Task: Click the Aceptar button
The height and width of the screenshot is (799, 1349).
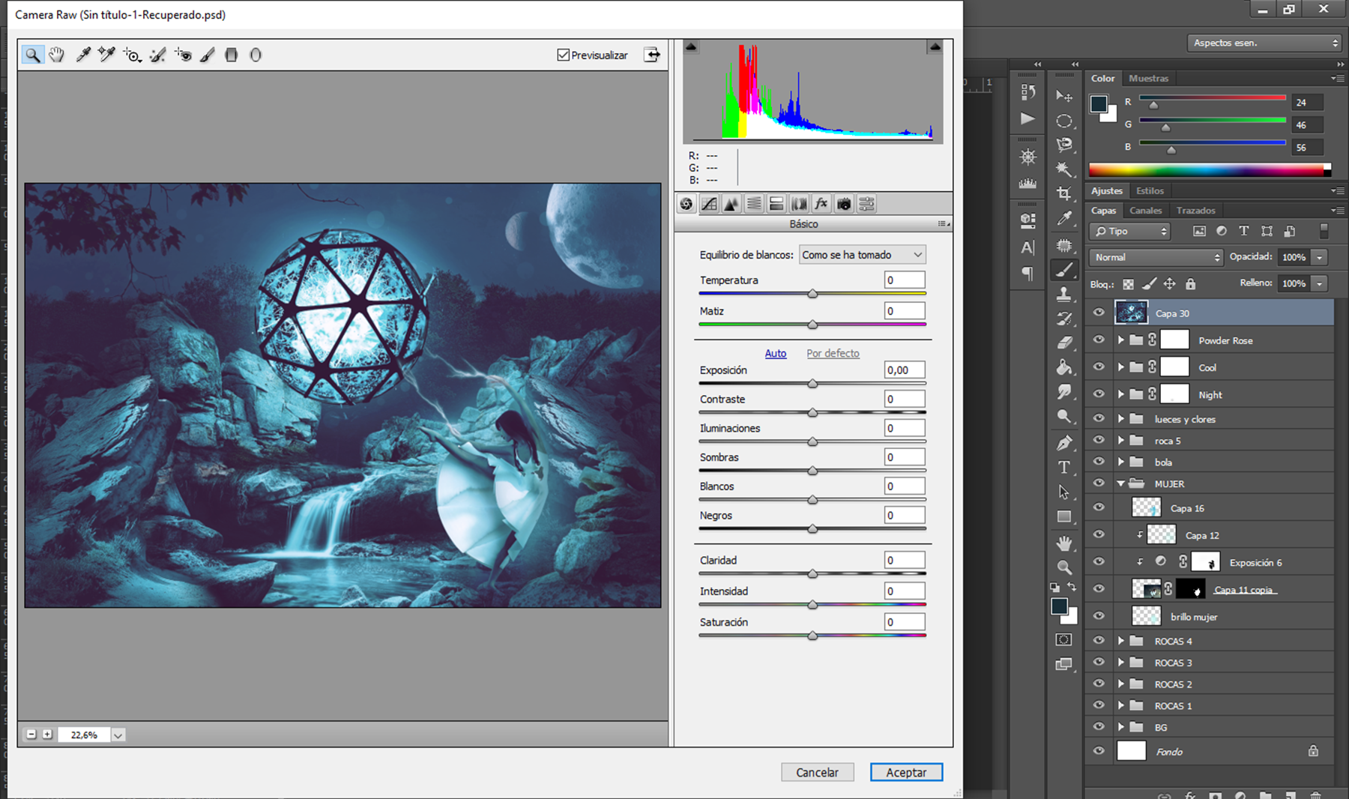Action: (906, 772)
